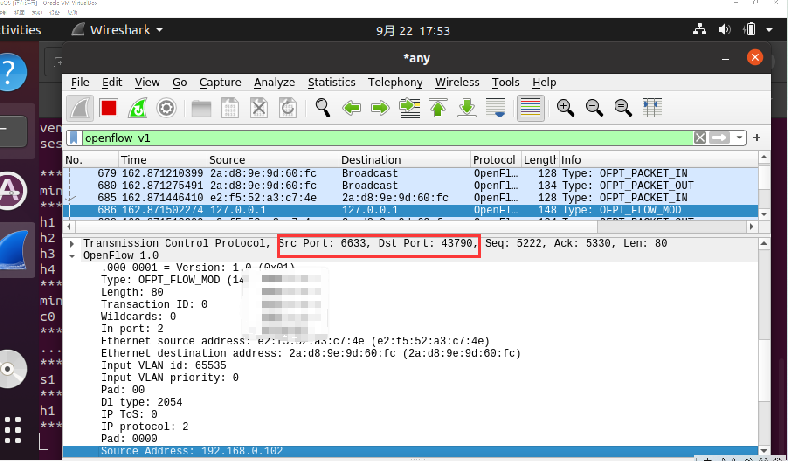Viewport: 788px width, 461px height.
Task: Select packet 685 row
Action: click(x=411, y=198)
